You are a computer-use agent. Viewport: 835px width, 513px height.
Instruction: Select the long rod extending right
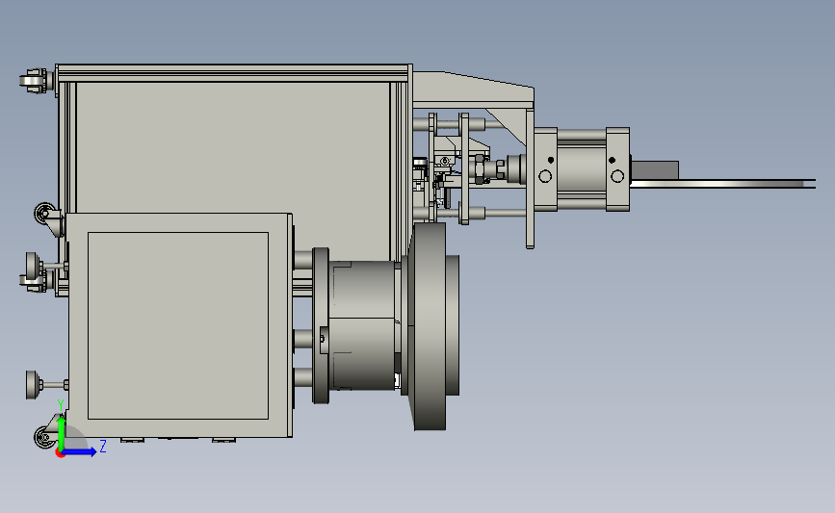722,184
